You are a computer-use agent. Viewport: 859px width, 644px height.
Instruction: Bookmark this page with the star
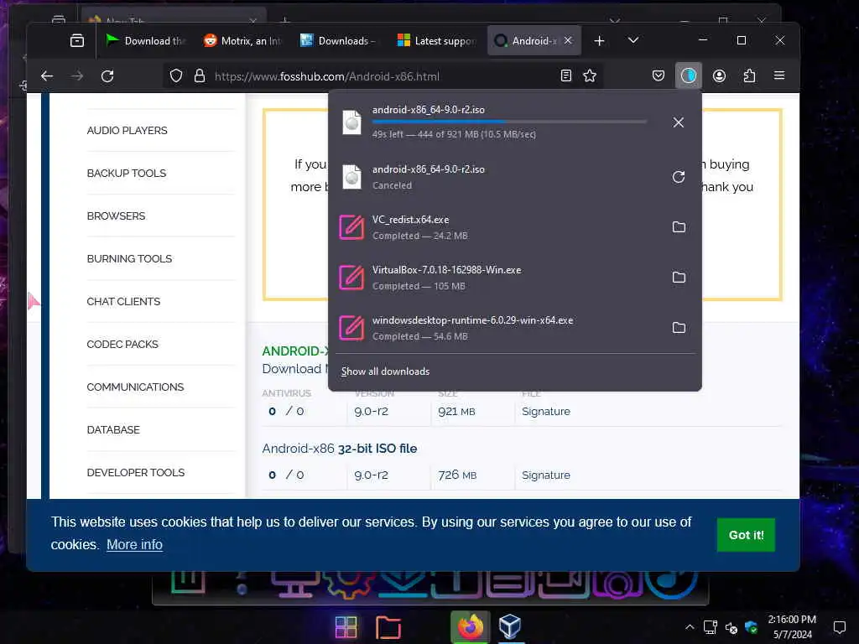(x=590, y=75)
